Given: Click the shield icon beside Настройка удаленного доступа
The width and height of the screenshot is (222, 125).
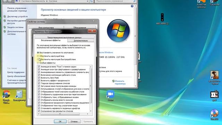Looking at the screenshot, I should tap(5, 21).
